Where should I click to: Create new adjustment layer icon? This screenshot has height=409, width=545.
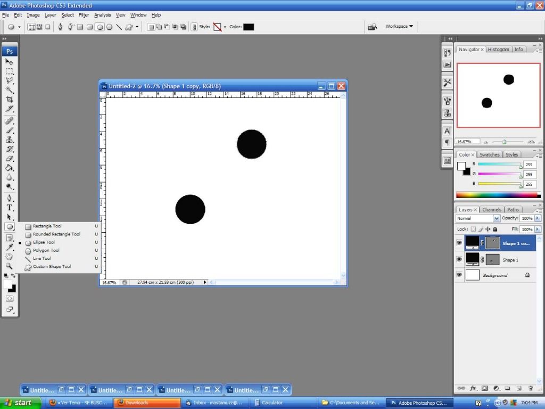coord(497,388)
